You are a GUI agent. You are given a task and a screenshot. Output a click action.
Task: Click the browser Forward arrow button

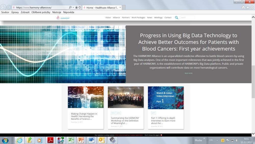[x=9, y=7]
